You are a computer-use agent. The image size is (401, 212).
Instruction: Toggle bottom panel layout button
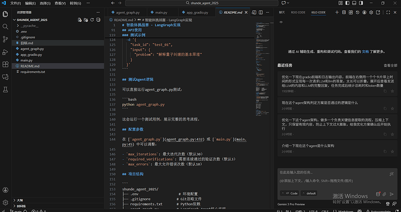point(354,3)
